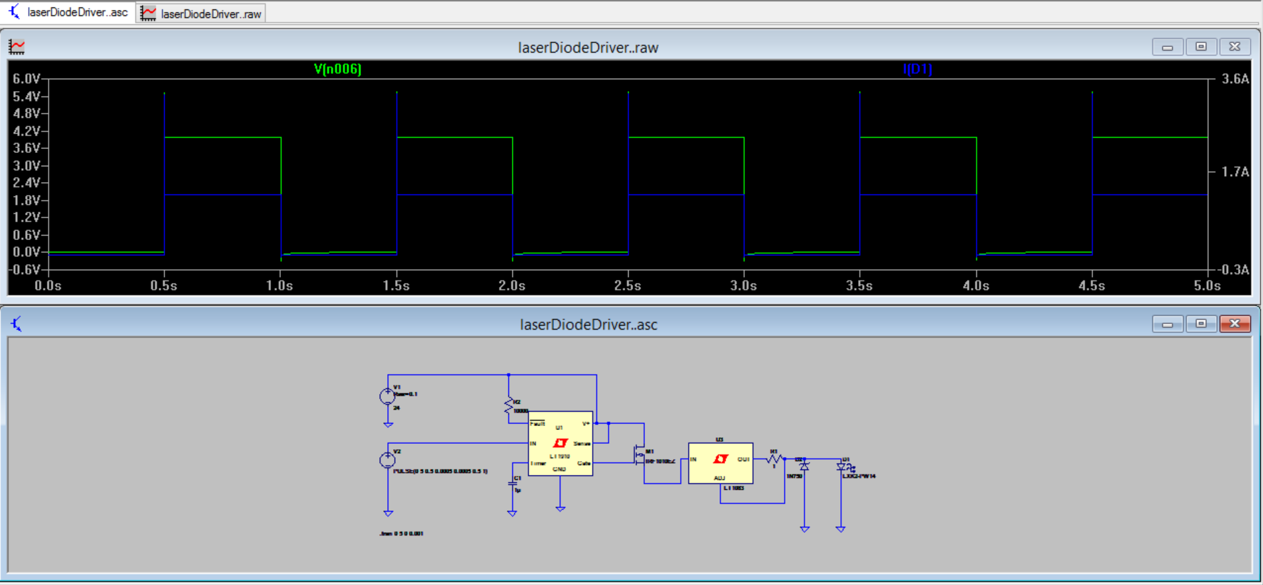
Task: Select the 1N750 zener diode symbol
Action: click(x=805, y=466)
